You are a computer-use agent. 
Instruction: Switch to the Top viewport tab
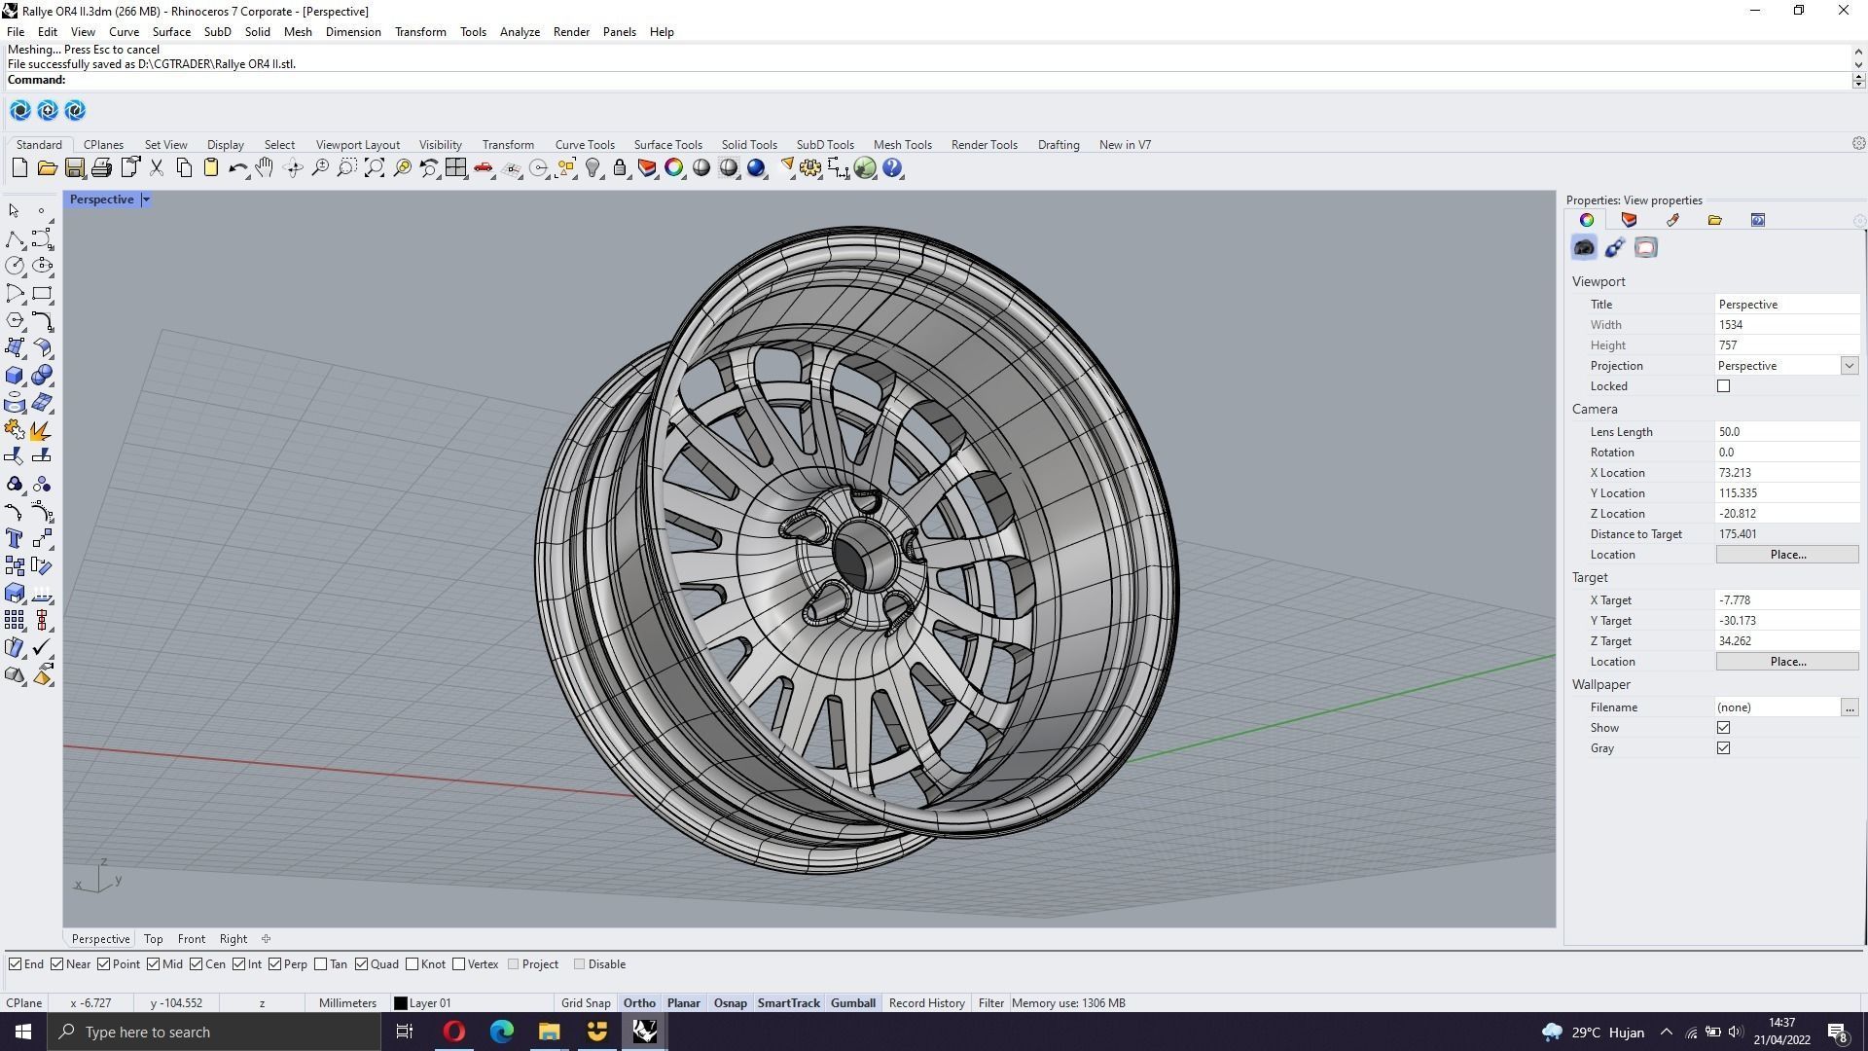point(153,939)
